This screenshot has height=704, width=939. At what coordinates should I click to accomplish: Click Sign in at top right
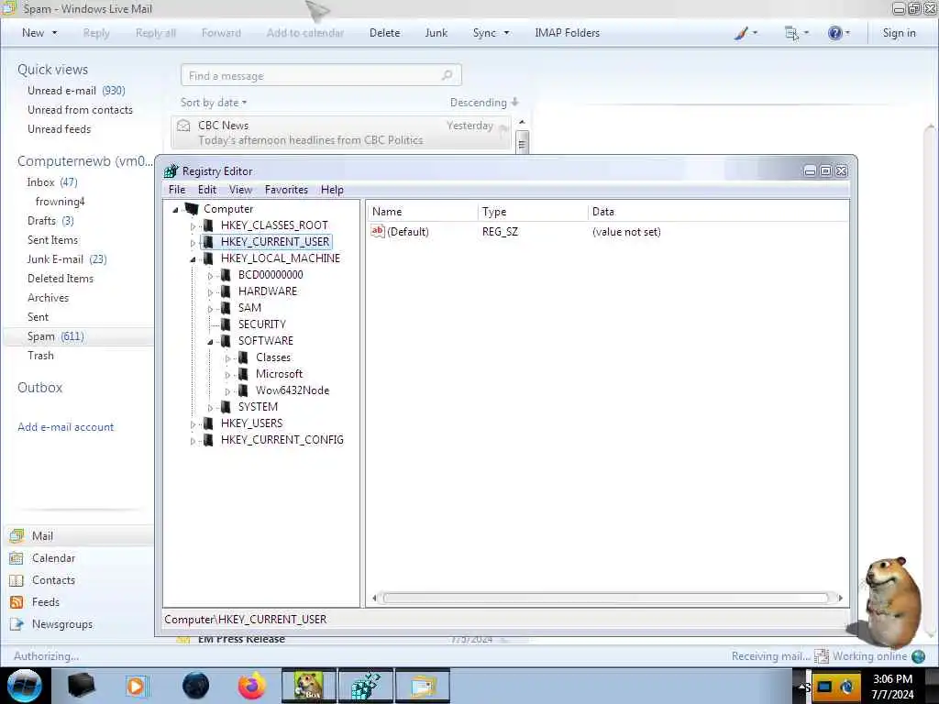(899, 33)
